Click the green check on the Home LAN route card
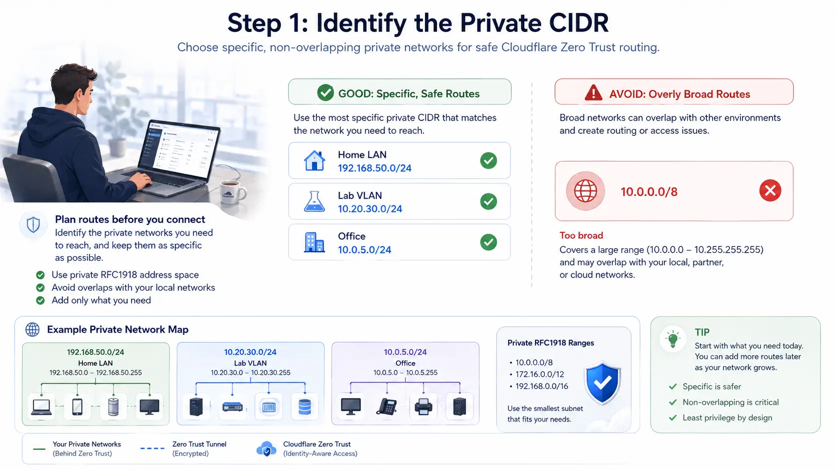This screenshot has height=470, width=836. [488, 161]
